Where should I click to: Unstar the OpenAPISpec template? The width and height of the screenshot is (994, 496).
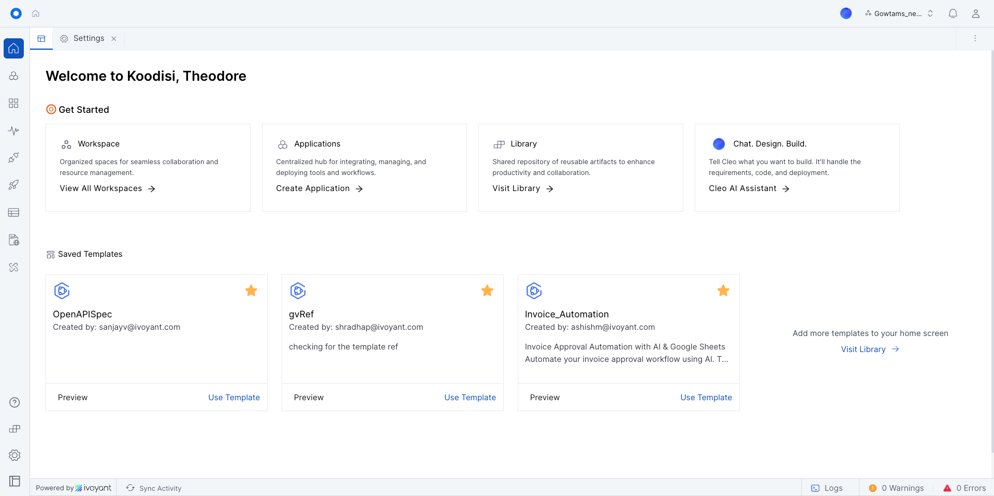click(251, 290)
